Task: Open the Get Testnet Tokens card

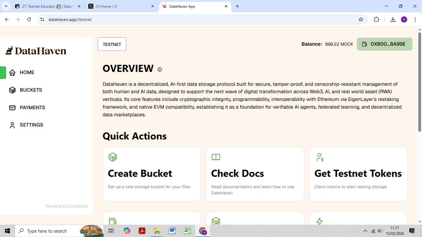Action: coord(358,174)
